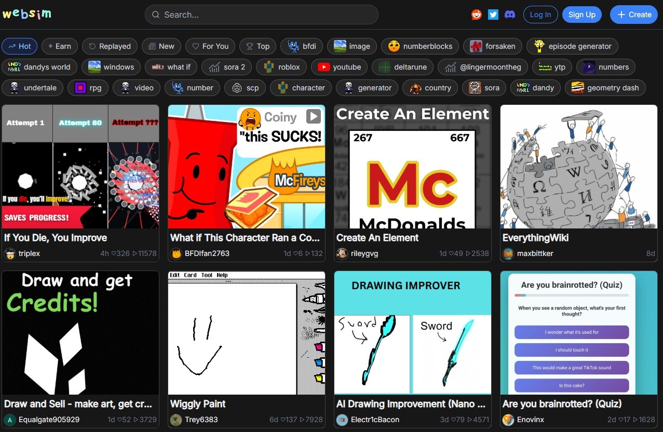The height and width of the screenshot is (432, 663).
Task: Choose the numberblocks tag chip
Action: point(420,46)
